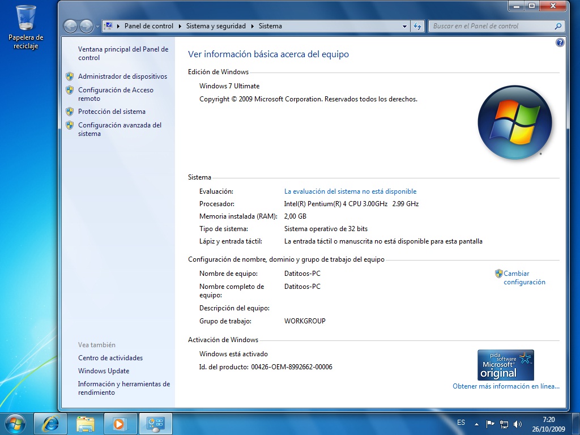Select 'Sistema y seguridad' in breadcrumb
580x435 pixels.
click(x=216, y=26)
